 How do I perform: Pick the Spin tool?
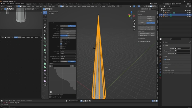[x=45, y=67]
